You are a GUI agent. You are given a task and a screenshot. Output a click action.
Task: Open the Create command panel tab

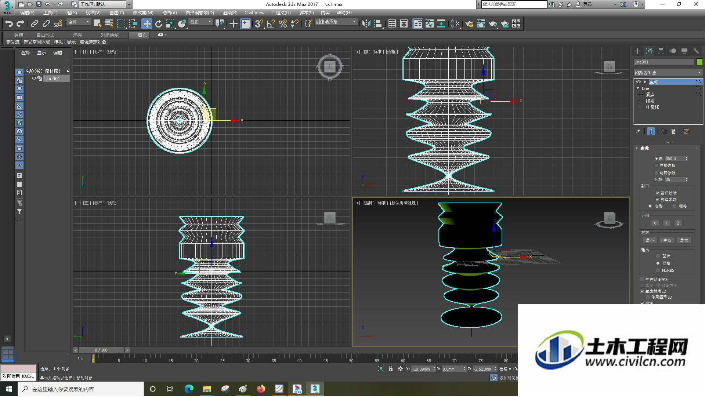(637, 51)
